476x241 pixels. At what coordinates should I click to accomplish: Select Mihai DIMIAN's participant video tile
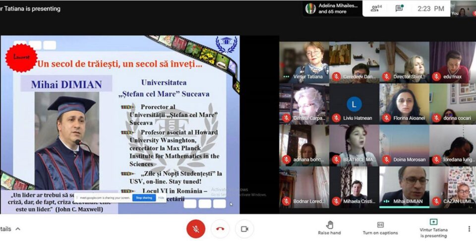pos(405,187)
